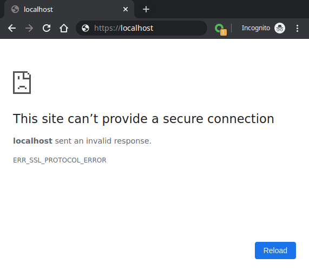
Task: Click the sad page error icon
Action: click(x=22, y=83)
